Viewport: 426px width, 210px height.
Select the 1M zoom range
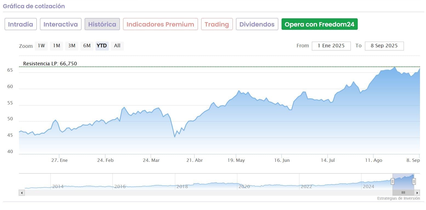coord(56,46)
